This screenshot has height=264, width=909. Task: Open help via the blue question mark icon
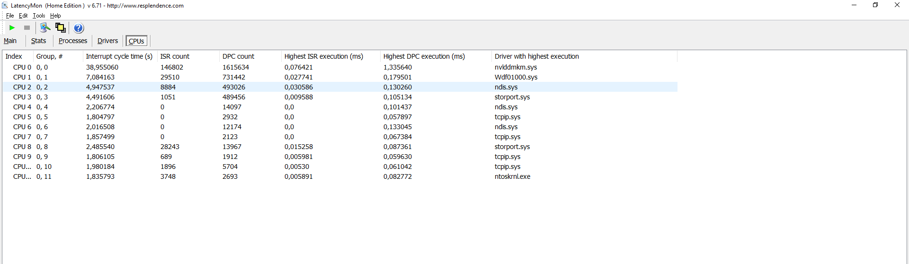pyautogui.click(x=79, y=28)
